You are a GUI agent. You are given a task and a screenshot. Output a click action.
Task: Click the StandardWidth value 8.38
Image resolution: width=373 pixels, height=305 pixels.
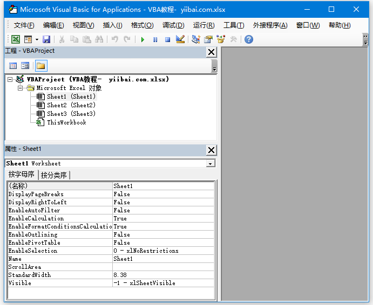coord(163,275)
